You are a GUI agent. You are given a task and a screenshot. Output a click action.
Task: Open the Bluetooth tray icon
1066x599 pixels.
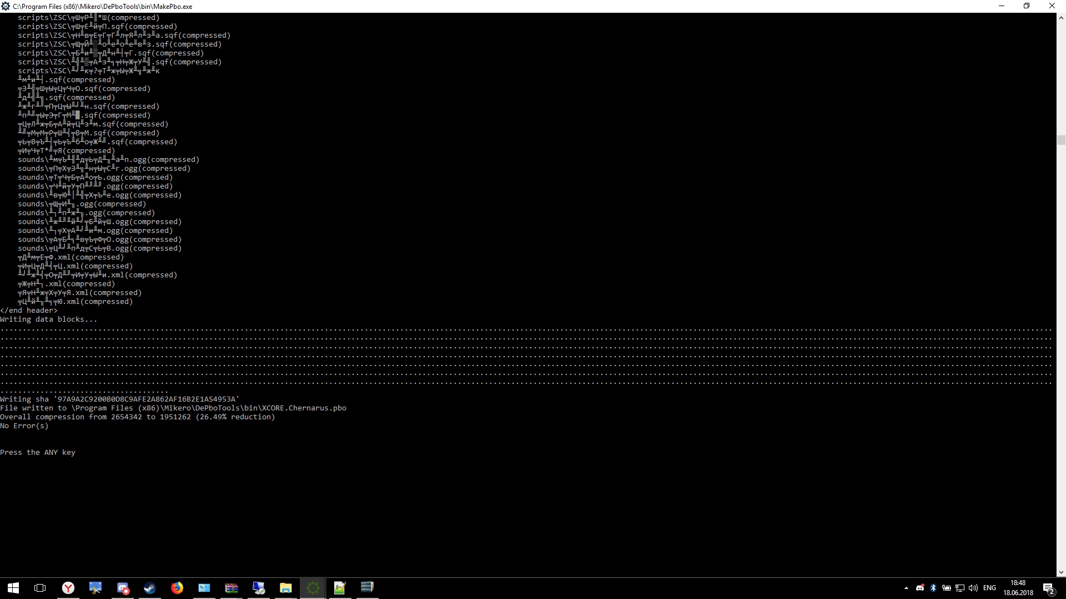(x=933, y=588)
